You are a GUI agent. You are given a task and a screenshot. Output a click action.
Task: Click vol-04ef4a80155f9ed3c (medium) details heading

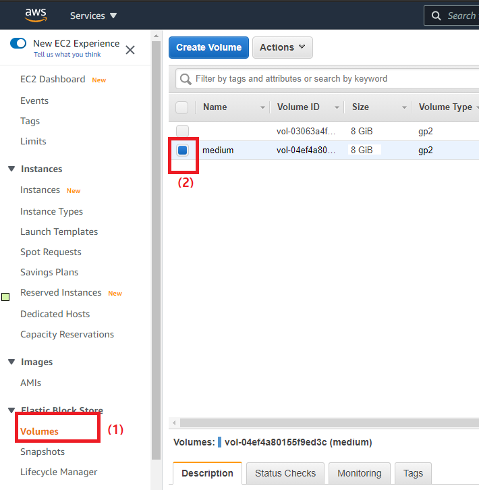pos(298,442)
